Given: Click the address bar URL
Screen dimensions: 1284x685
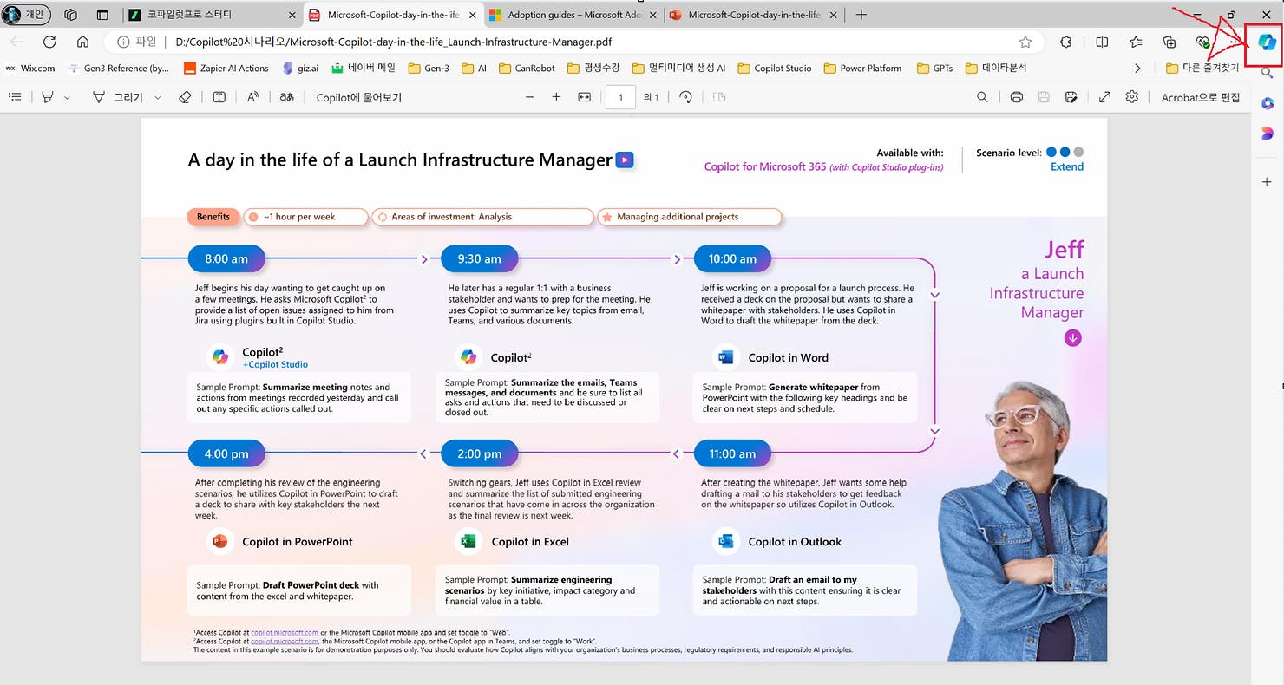Looking at the screenshot, I should 395,42.
